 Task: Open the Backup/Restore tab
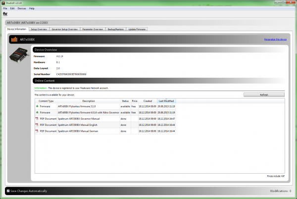tap(116, 30)
